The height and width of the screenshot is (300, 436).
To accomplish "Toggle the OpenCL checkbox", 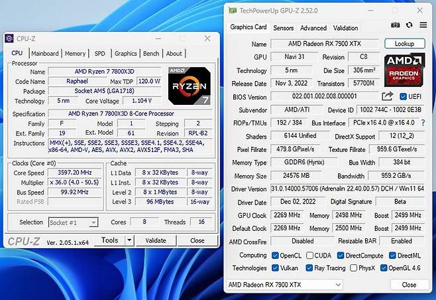I will coord(275,255).
